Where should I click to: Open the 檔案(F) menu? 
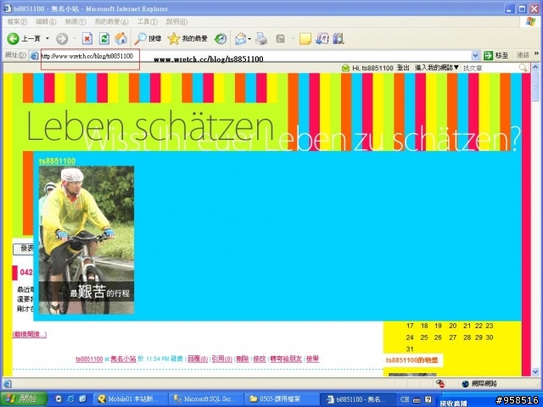tap(17, 21)
